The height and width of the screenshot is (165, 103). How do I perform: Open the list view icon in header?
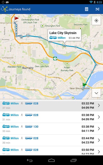click(87, 9)
